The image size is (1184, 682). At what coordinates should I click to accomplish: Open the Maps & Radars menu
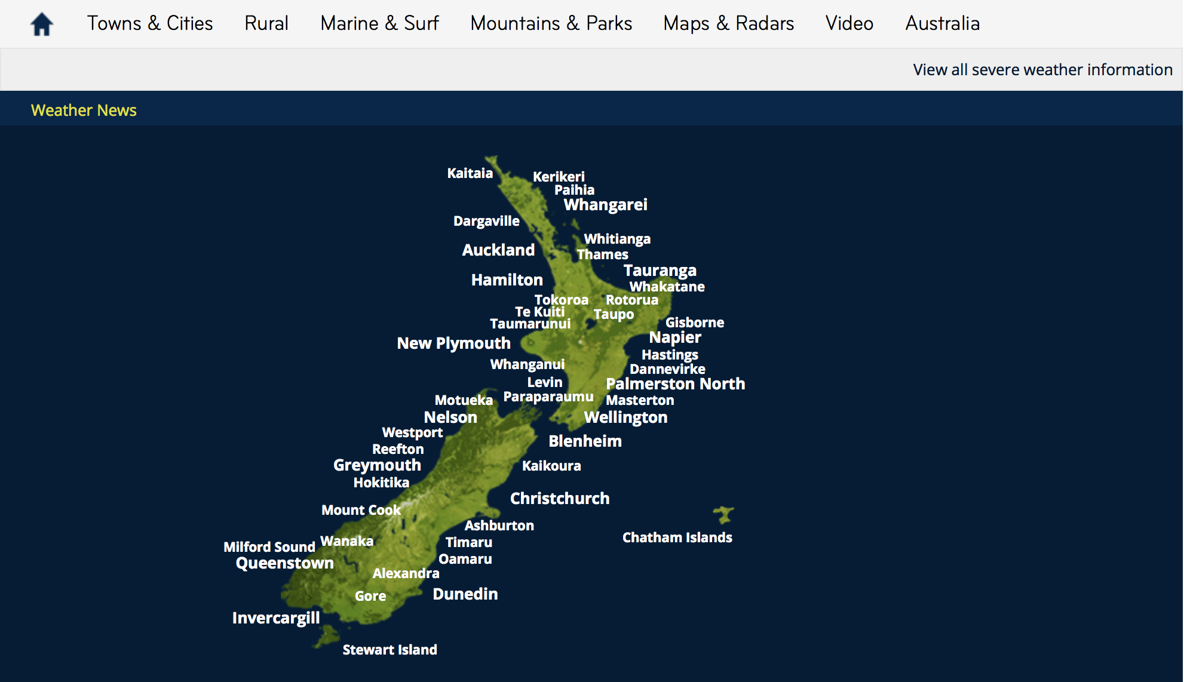[x=728, y=23]
